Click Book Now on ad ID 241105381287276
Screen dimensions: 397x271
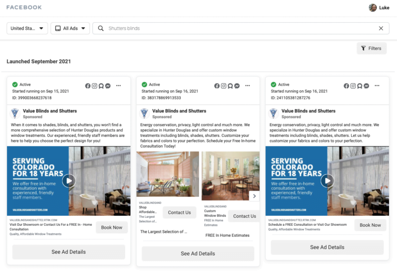(x=370, y=225)
